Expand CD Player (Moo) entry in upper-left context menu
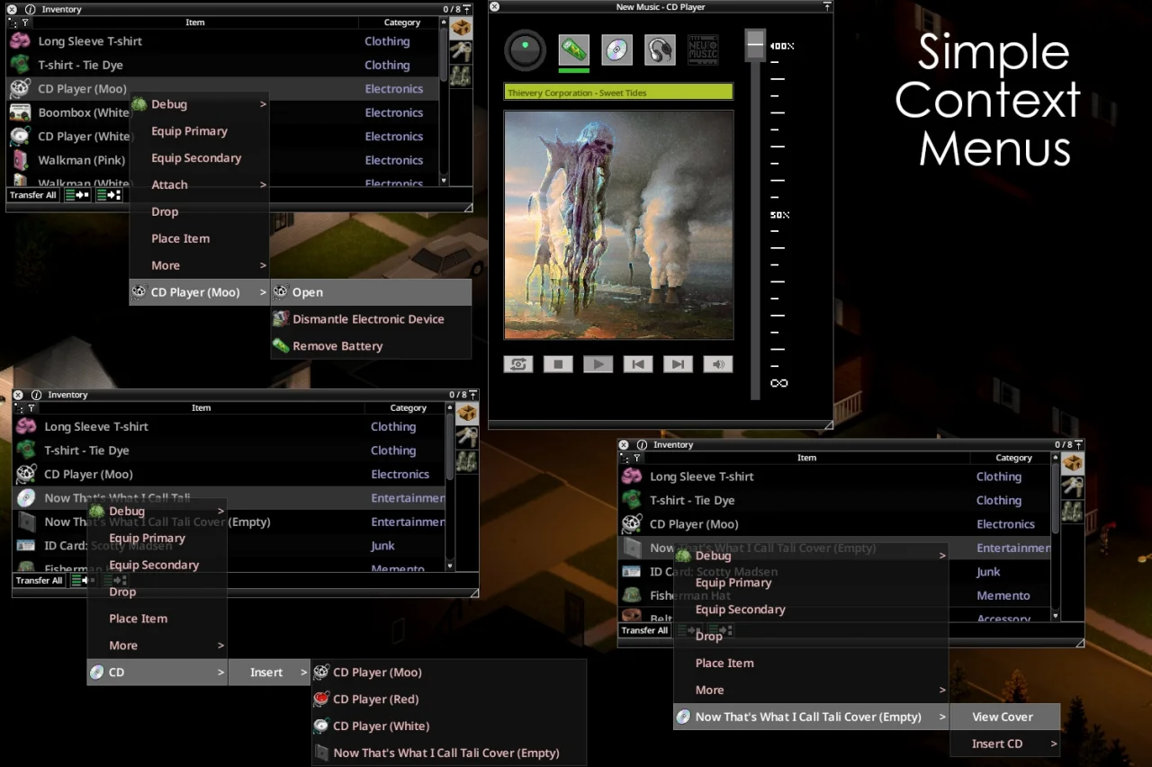Viewport: 1152px width, 767px height. [x=200, y=292]
